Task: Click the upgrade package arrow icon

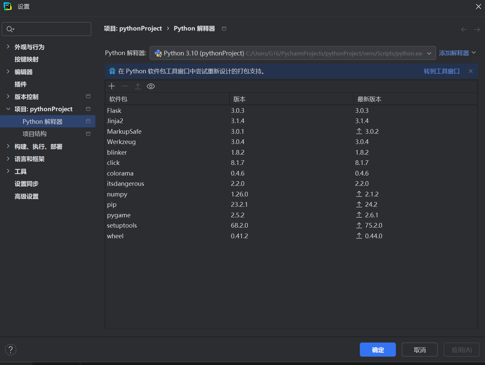Action: 138,86
